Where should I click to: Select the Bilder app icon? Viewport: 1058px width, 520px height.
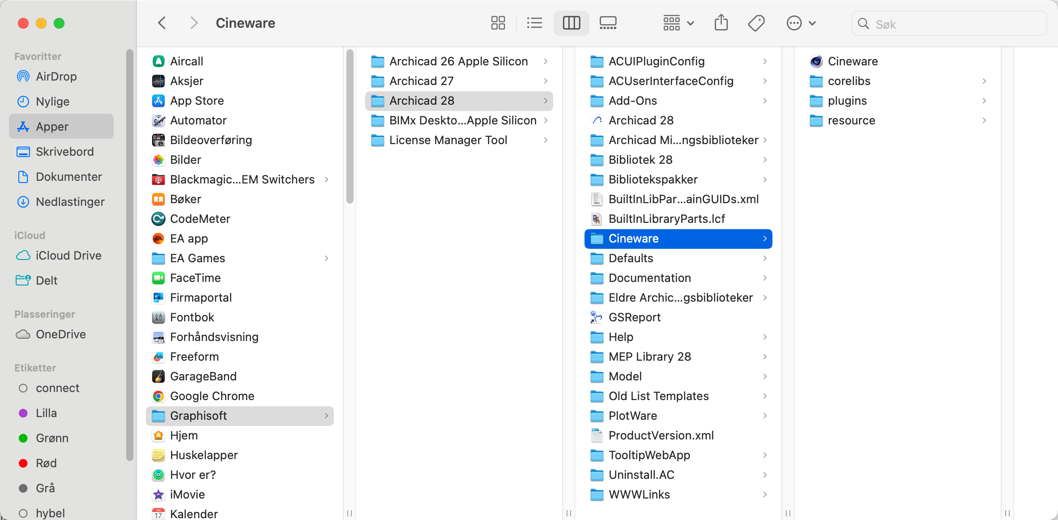(x=158, y=160)
